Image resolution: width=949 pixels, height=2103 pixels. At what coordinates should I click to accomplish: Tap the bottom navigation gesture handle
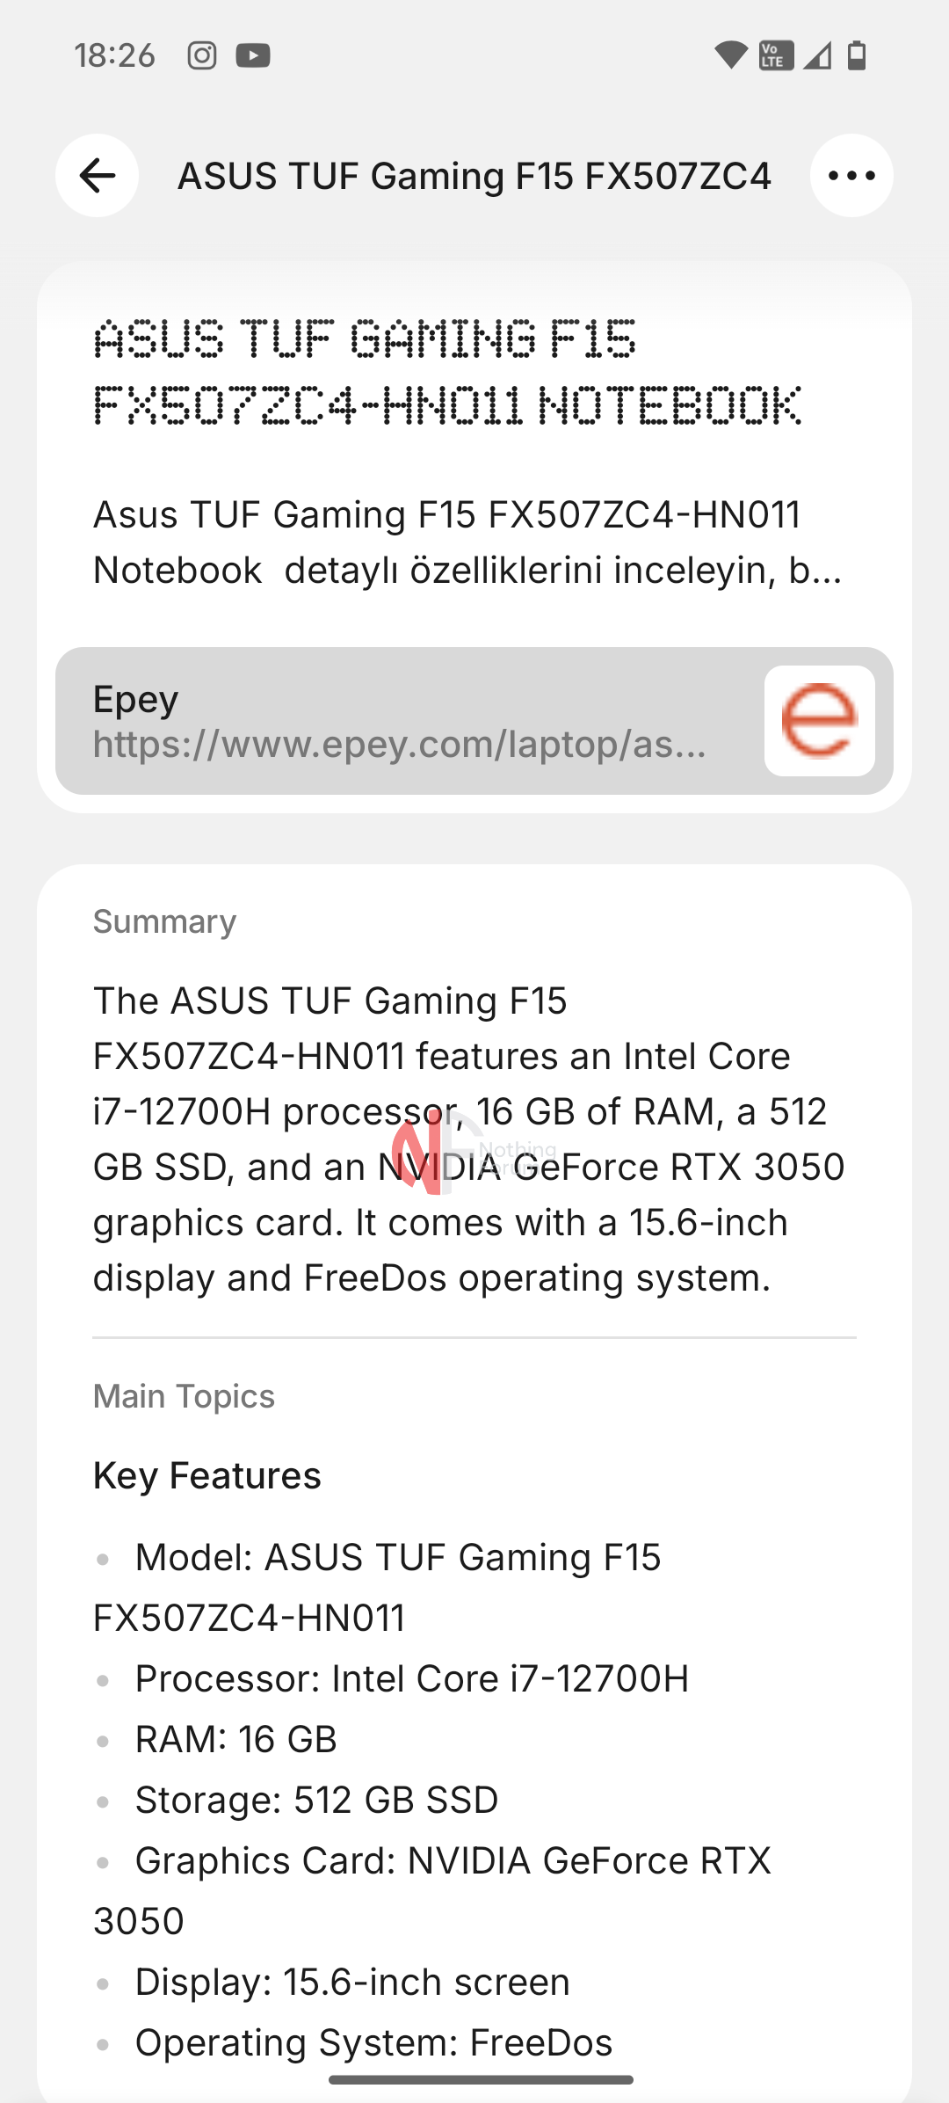click(x=481, y=2080)
